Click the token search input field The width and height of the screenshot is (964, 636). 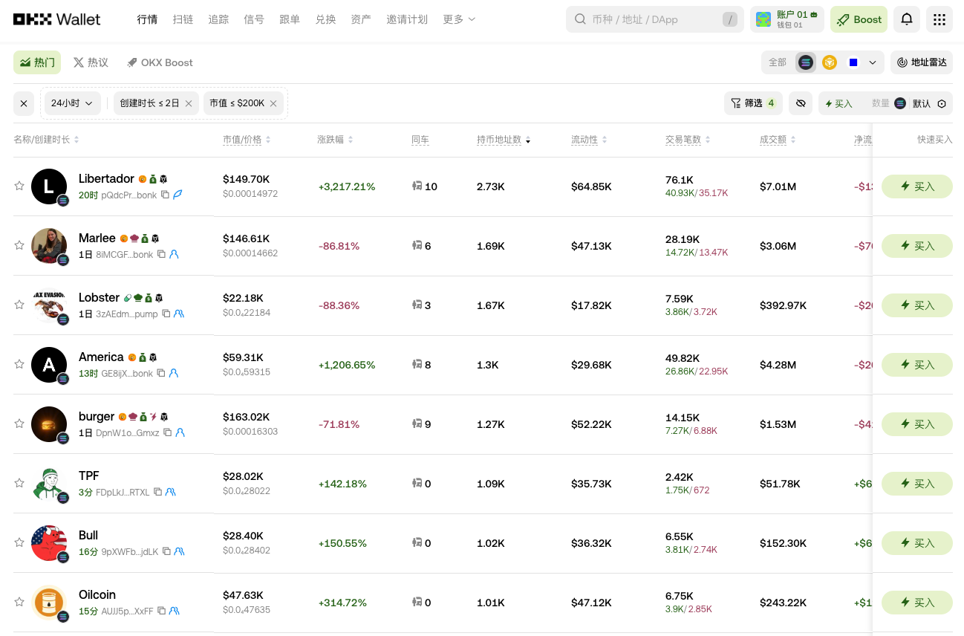point(654,19)
